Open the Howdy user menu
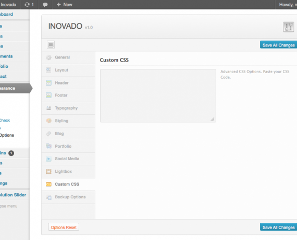 pos(288,5)
